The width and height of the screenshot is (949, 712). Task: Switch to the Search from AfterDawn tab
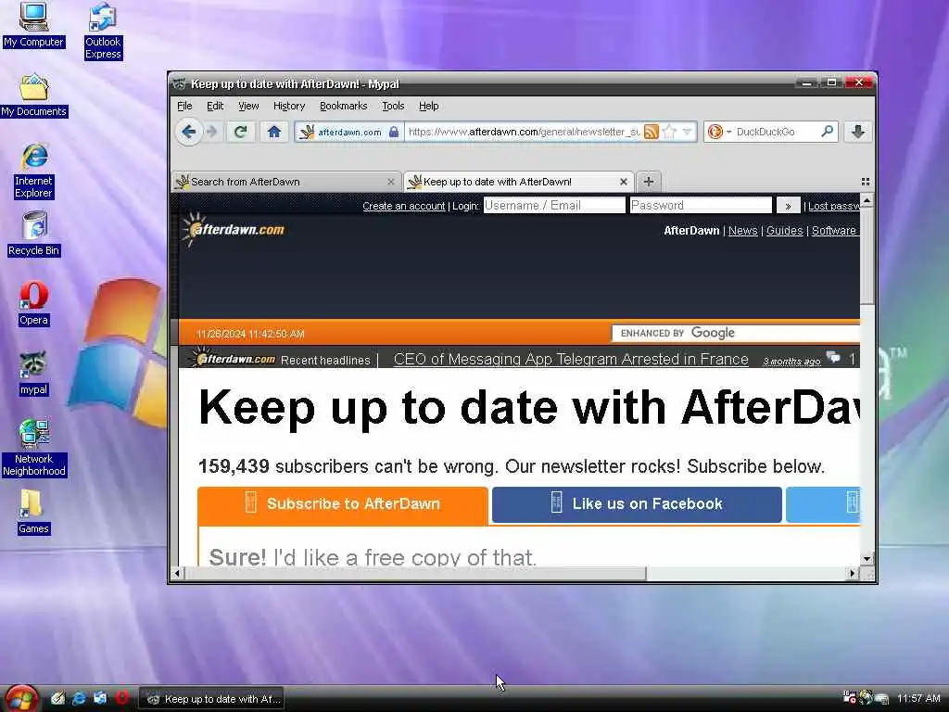[x=285, y=182]
